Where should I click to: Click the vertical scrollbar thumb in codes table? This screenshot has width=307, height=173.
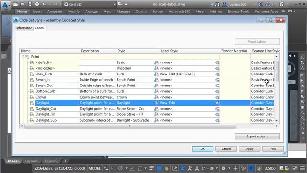[276, 71]
